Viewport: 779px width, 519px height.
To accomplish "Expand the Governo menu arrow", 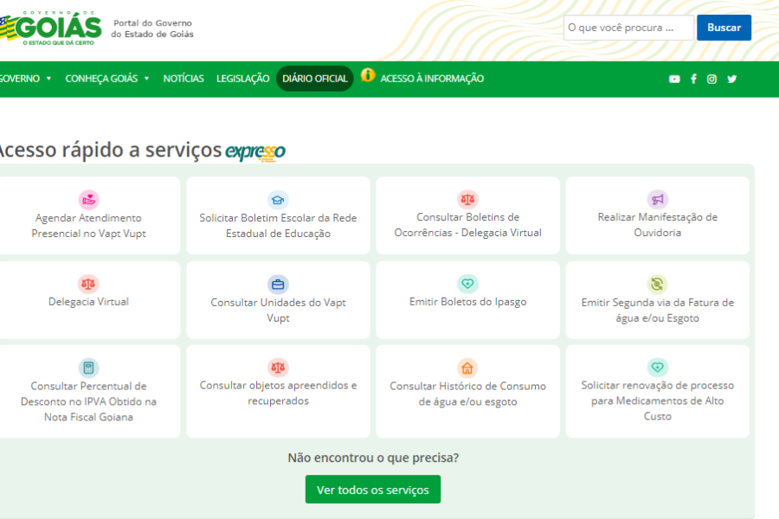I will coord(48,79).
